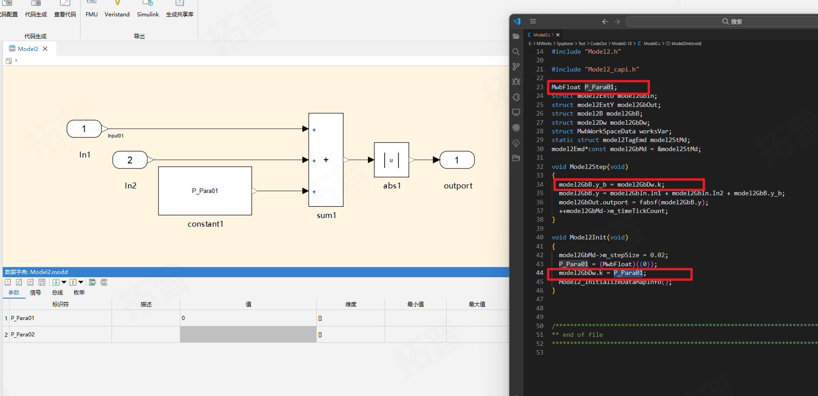Image resolution: width=818 pixels, height=396 pixels.
Task: Click the tree-shaped activity bar icon in VS Code
Action: click(516, 143)
